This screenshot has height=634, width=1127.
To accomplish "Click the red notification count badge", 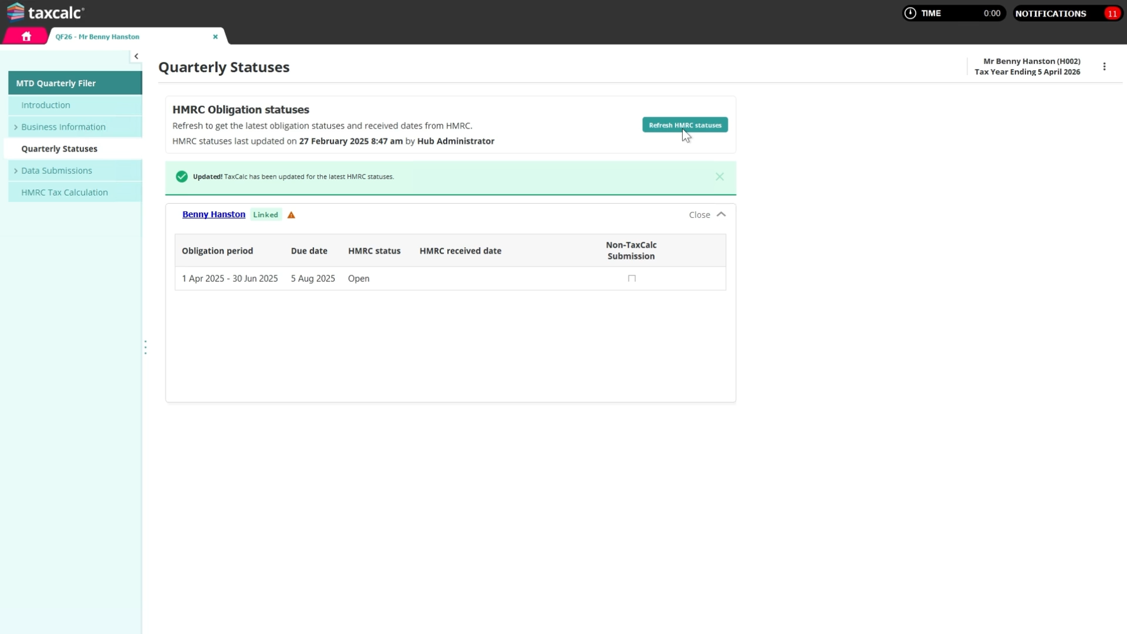I will coord(1112,14).
